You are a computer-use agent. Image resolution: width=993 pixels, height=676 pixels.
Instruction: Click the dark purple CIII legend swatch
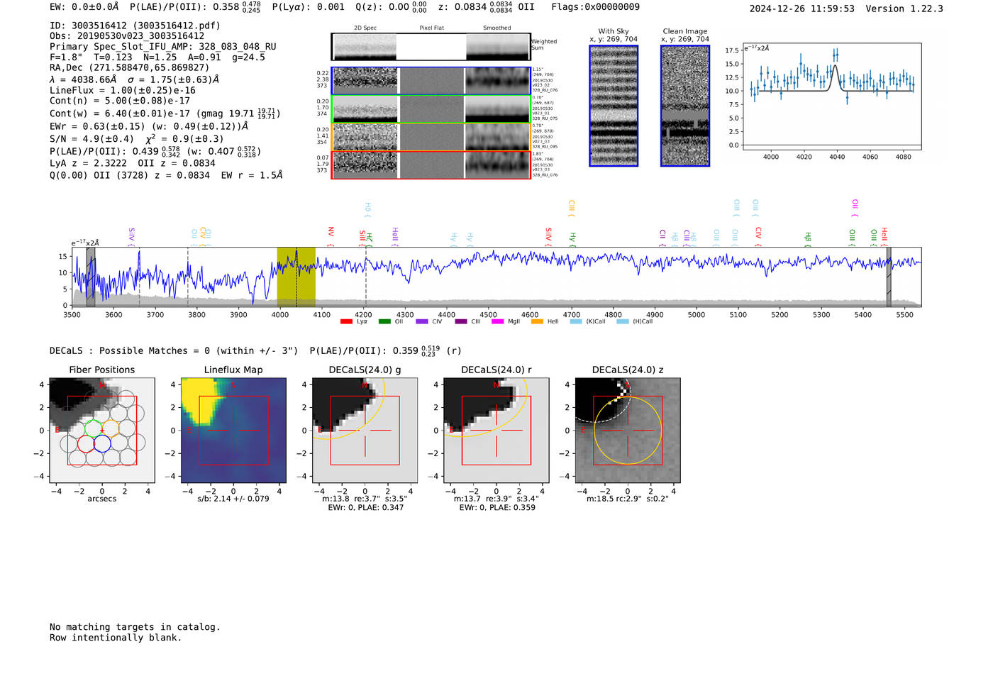tap(461, 321)
